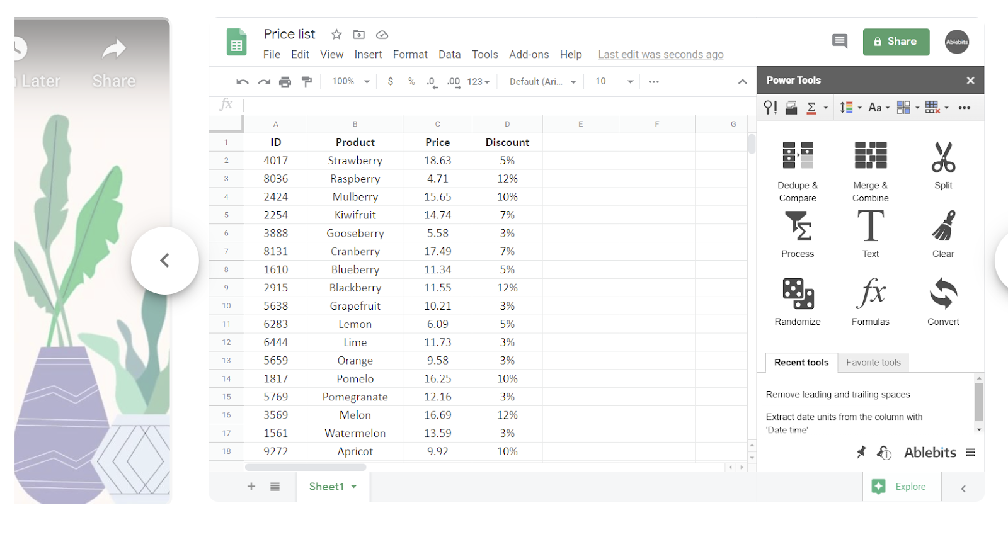Expand the sort rows dropdown
The width and height of the screenshot is (1008, 537).
pos(860,108)
